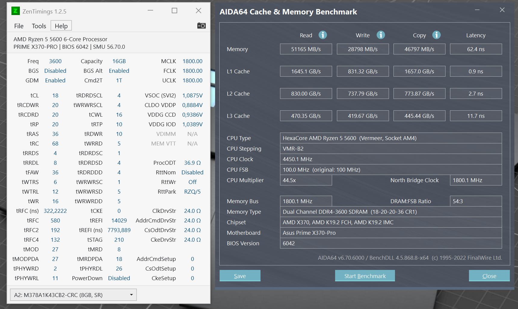Click the CLDO VDDP value 0,8884V

click(x=193, y=105)
